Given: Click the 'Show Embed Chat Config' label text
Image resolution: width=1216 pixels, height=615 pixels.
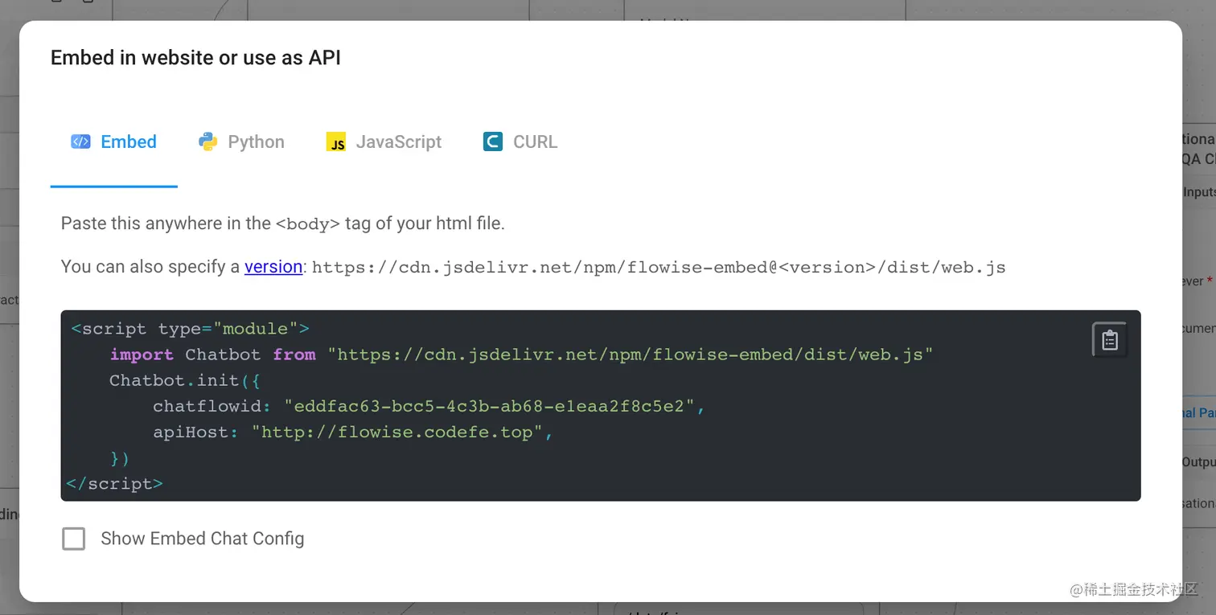Looking at the screenshot, I should (x=203, y=539).
